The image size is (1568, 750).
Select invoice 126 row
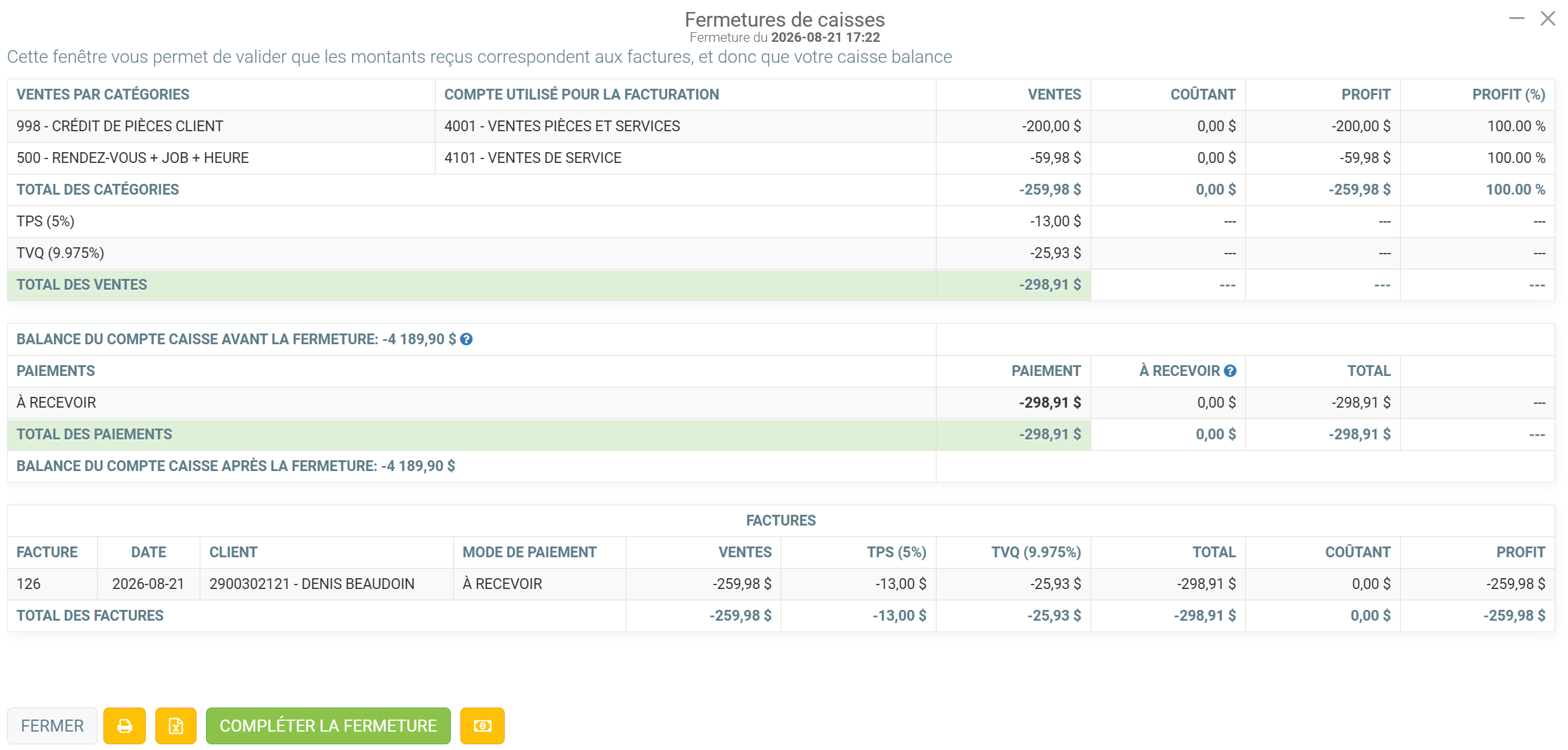[781, 584]
